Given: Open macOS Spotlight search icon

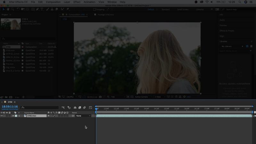Looking at the screenshot, I should (x=240, y=2).
